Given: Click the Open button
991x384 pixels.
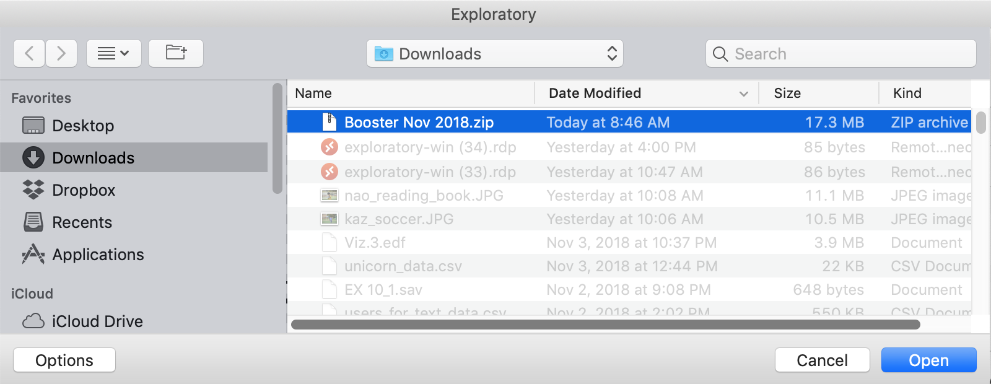Looking at the screenshot, I should [x=928, y=360].
